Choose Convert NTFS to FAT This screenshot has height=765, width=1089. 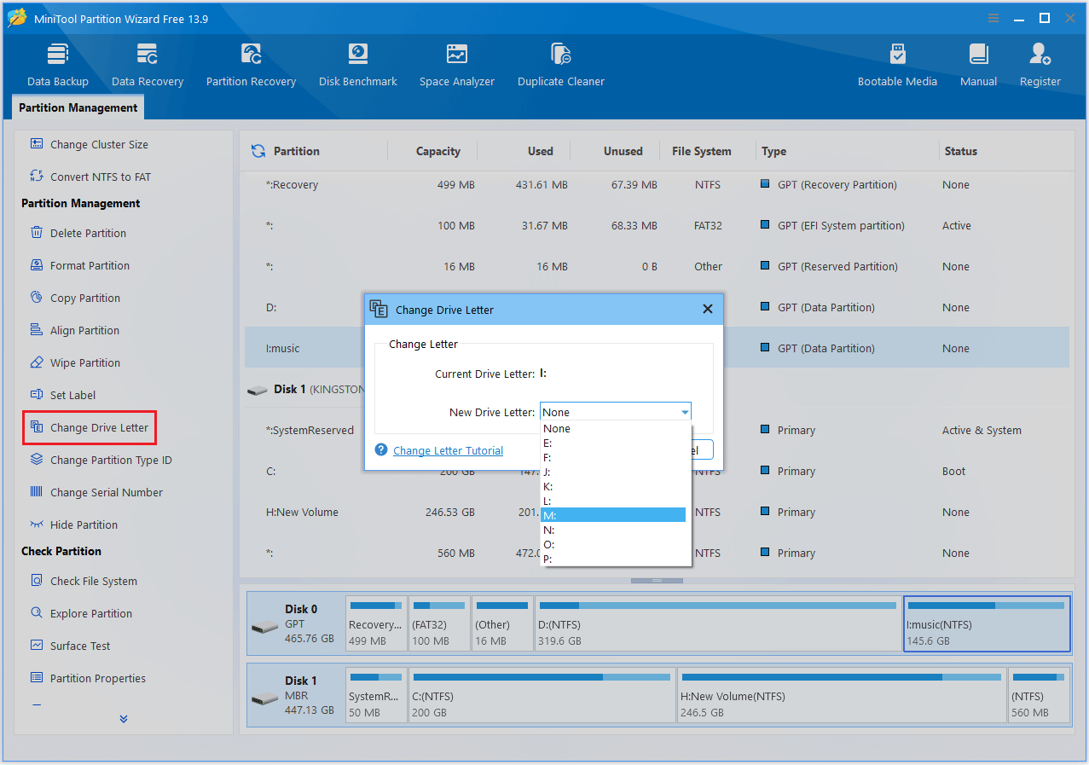[90, 177]
